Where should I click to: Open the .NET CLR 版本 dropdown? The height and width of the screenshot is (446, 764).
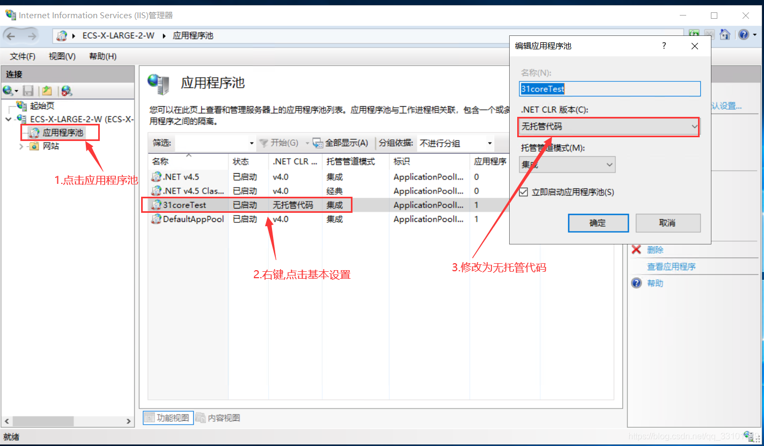[x=609, y=127]
